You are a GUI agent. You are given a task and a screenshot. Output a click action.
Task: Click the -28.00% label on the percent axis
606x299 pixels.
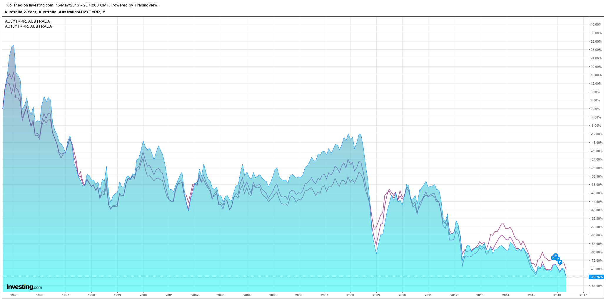pyautogui.click(x=597, y=168)
